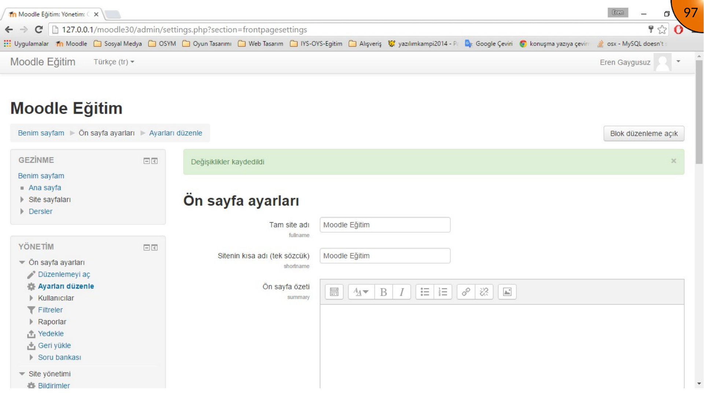Click the Düzenlemeyi aç link
This screenshot has width=704, height=396.
click(64, 275)
